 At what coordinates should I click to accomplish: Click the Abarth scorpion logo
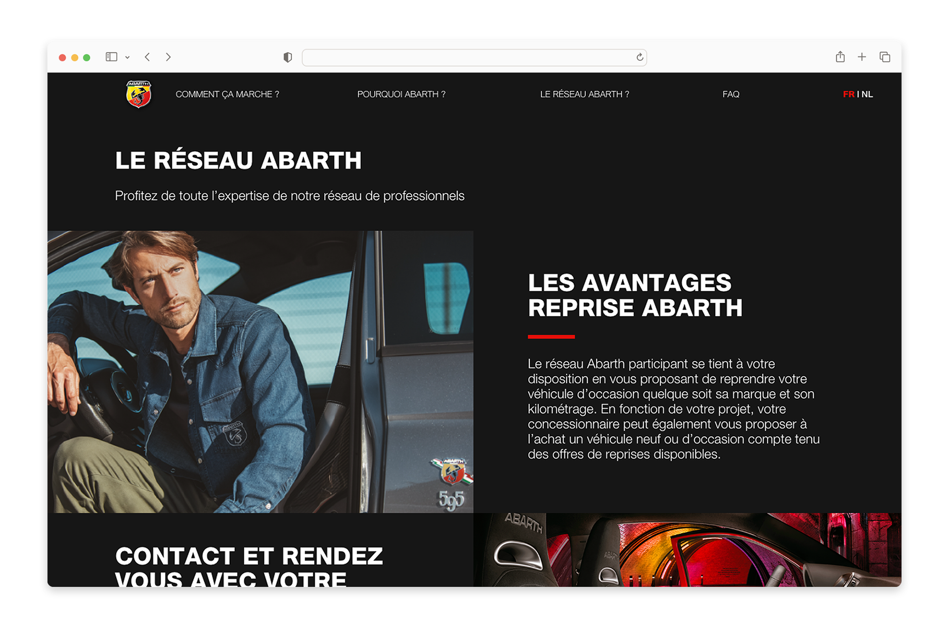pos(138,94)
